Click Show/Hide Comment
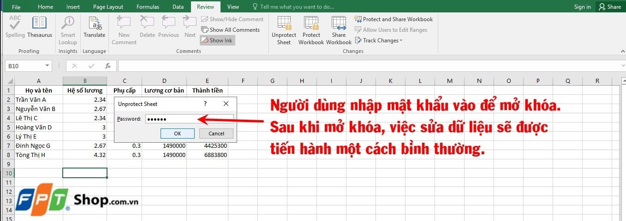This screenshot has height=221, width=626. click(232, 19)
